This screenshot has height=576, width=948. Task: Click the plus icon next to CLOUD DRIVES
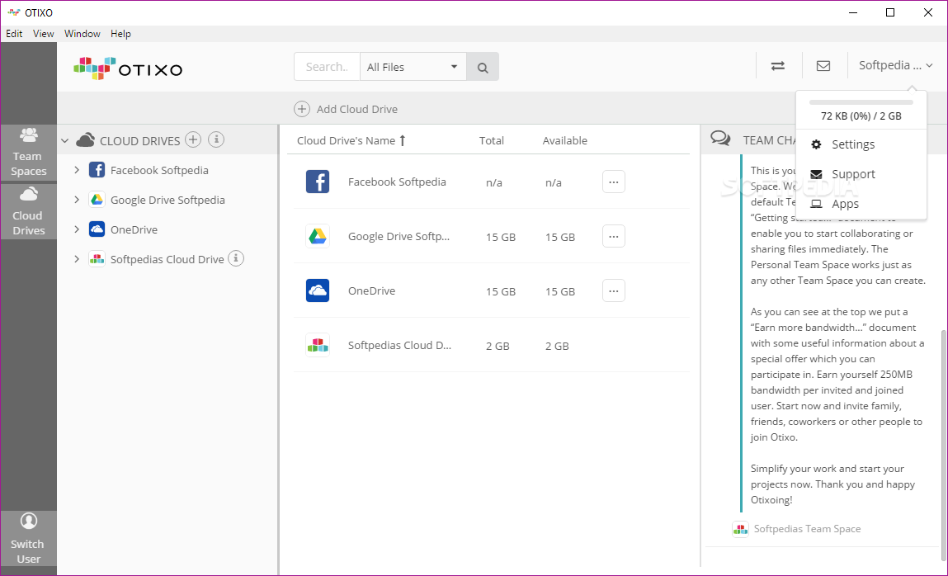pos(193,139)
